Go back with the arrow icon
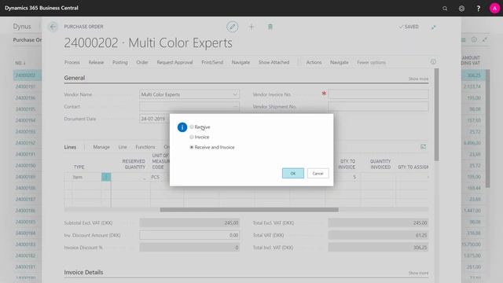 53,27
